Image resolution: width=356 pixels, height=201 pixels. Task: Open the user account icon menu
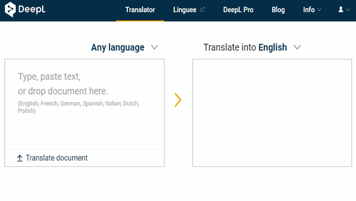click(x=340, y=9)
